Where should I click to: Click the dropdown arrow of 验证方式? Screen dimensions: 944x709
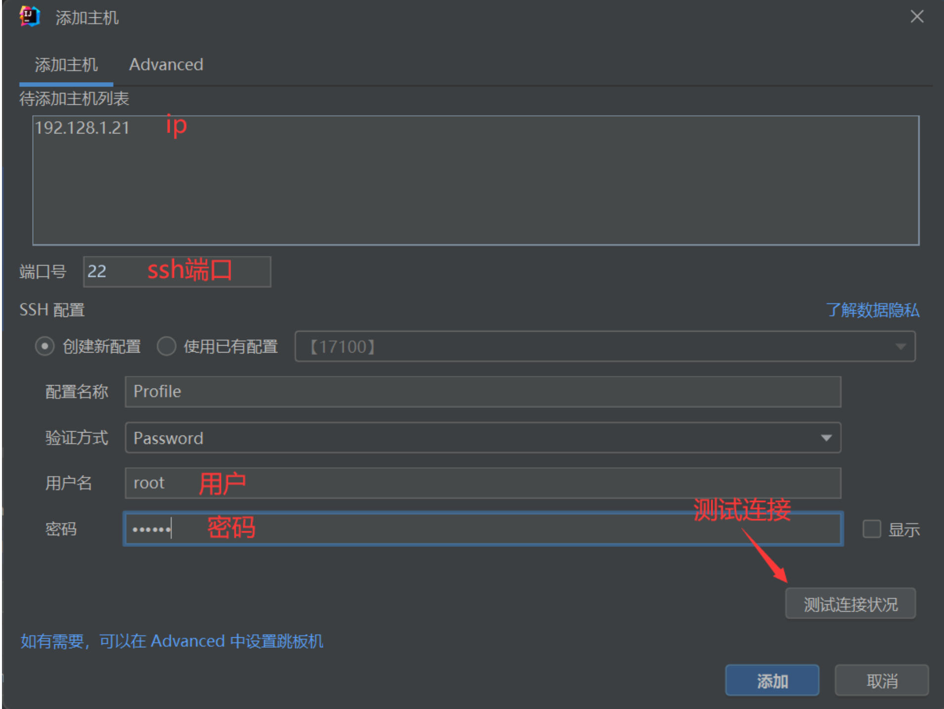(826, 438)
